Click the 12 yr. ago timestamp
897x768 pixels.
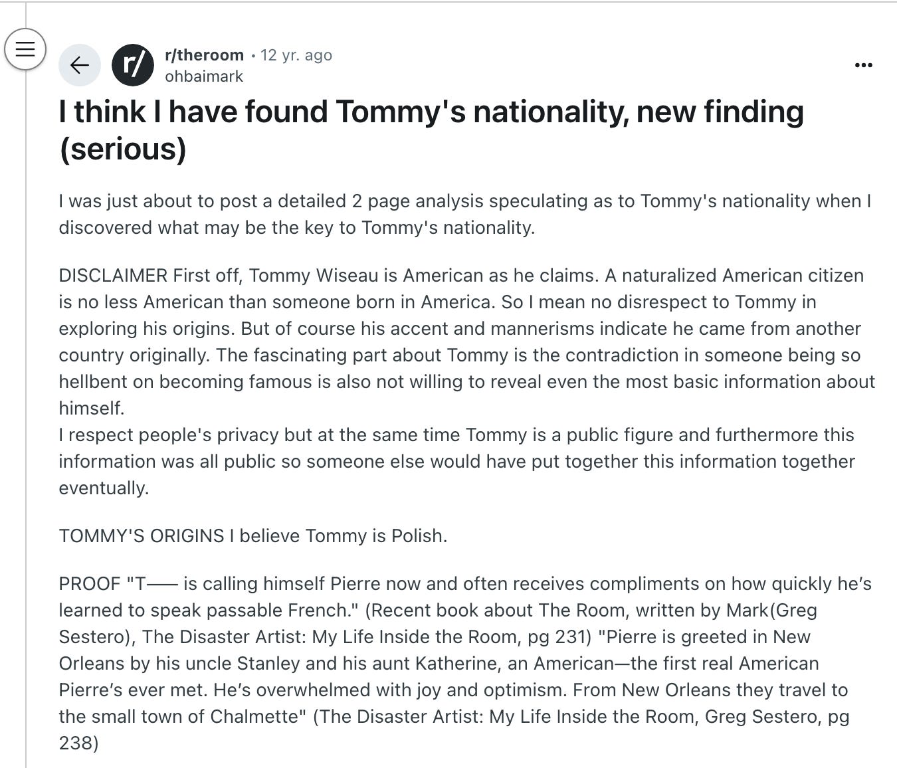coord(296,55)
